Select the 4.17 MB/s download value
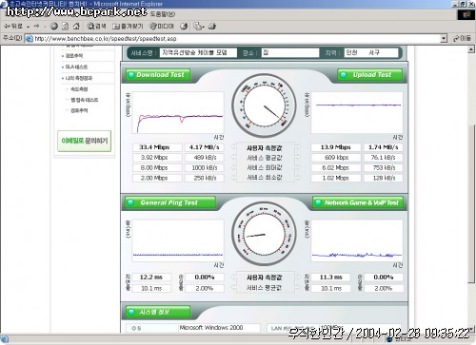This screenshot has height=345, width=476. tap(205, 147)
